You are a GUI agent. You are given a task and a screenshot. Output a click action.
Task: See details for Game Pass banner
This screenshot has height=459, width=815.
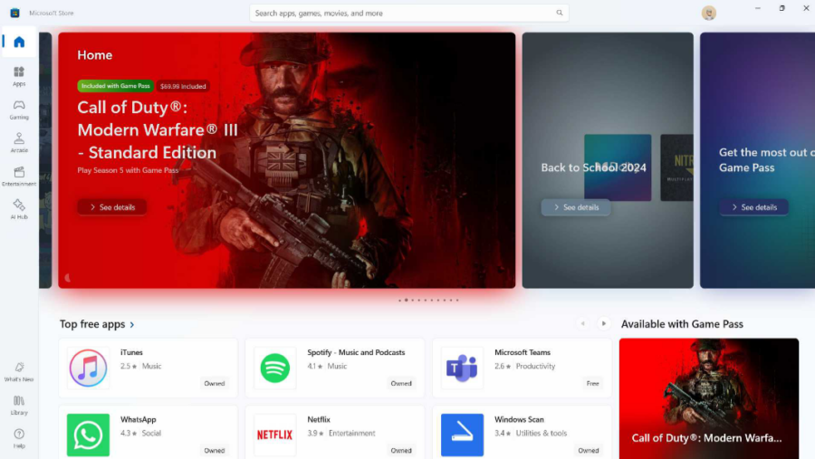coord(753,207)
